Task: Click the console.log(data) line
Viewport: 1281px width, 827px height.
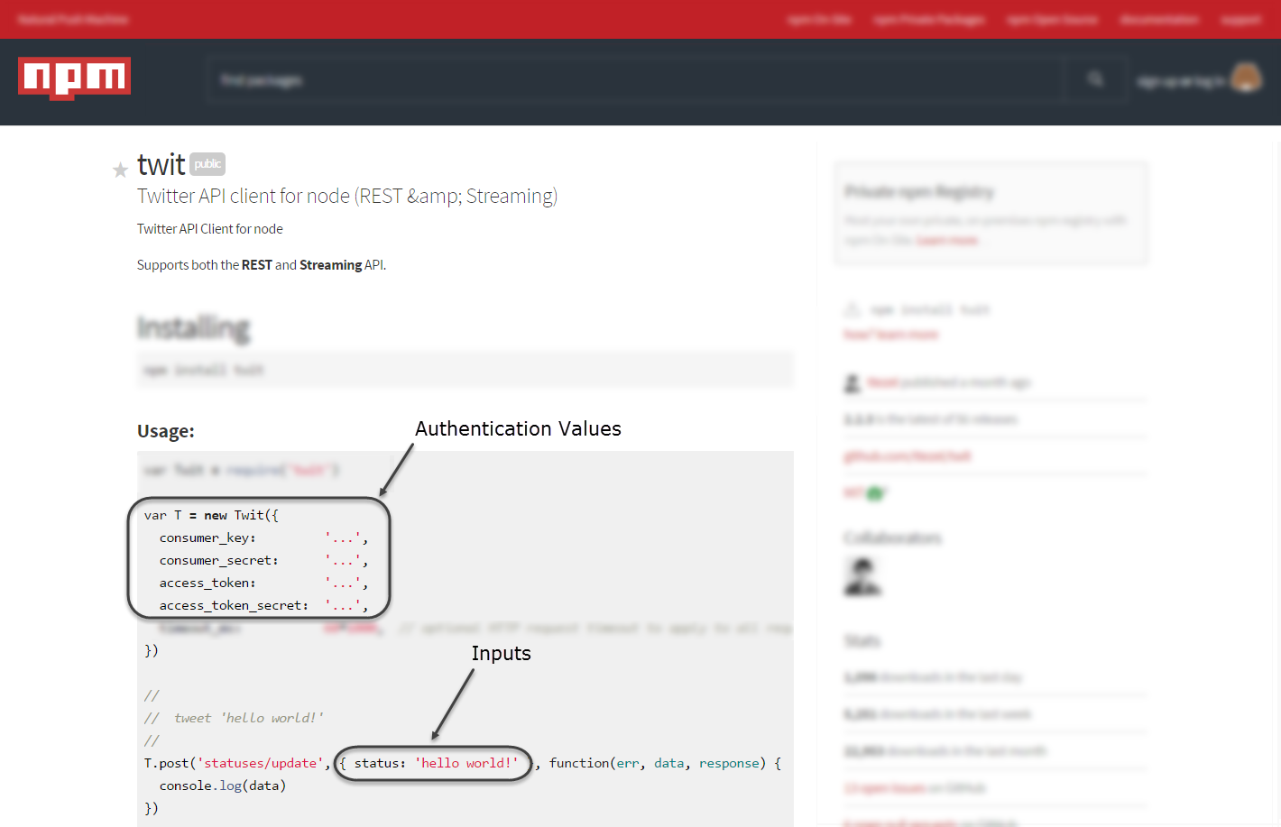Action: point(223,786)
